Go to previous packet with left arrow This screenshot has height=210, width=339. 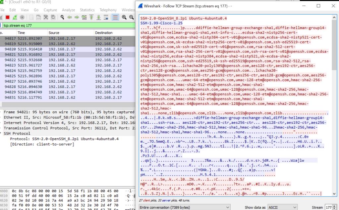tap(70, 17)
